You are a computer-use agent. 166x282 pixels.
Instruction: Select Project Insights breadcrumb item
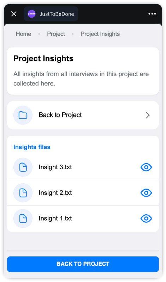[100, 34]
